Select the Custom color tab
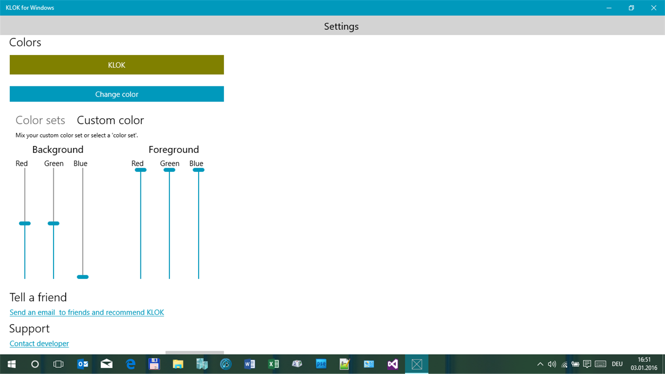Viewport: 665px width, 374px height. click(110, 120)
